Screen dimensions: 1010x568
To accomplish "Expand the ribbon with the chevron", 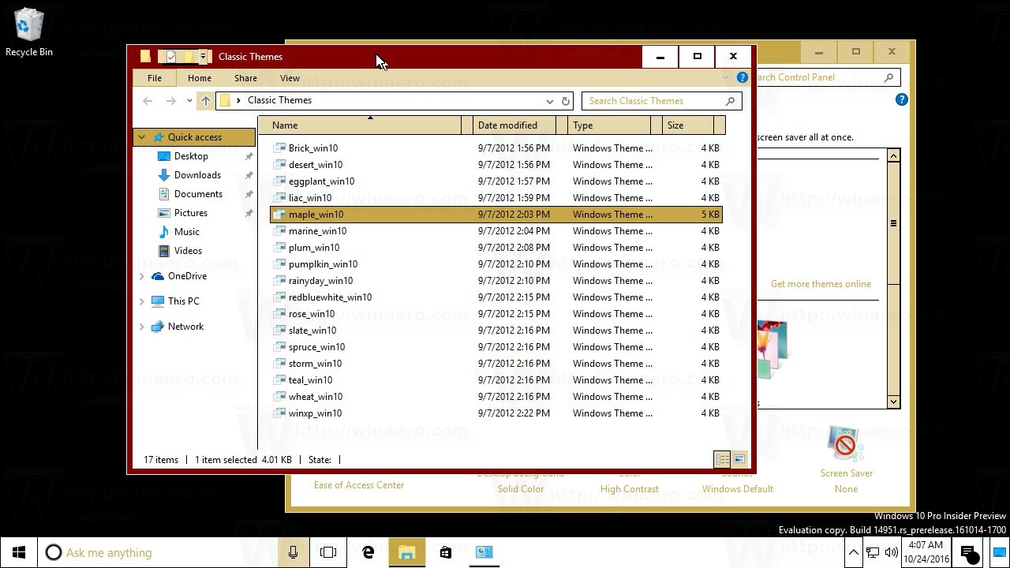I will (x=725, y=78).
